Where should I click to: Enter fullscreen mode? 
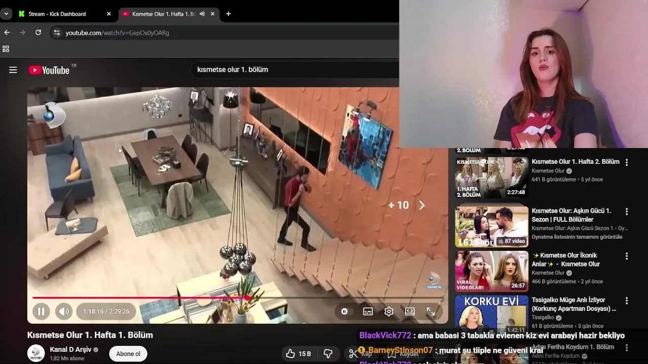point(431,311)
